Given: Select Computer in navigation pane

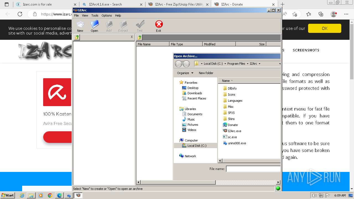Looking at the screenshot, I should (x=189, y=140).
